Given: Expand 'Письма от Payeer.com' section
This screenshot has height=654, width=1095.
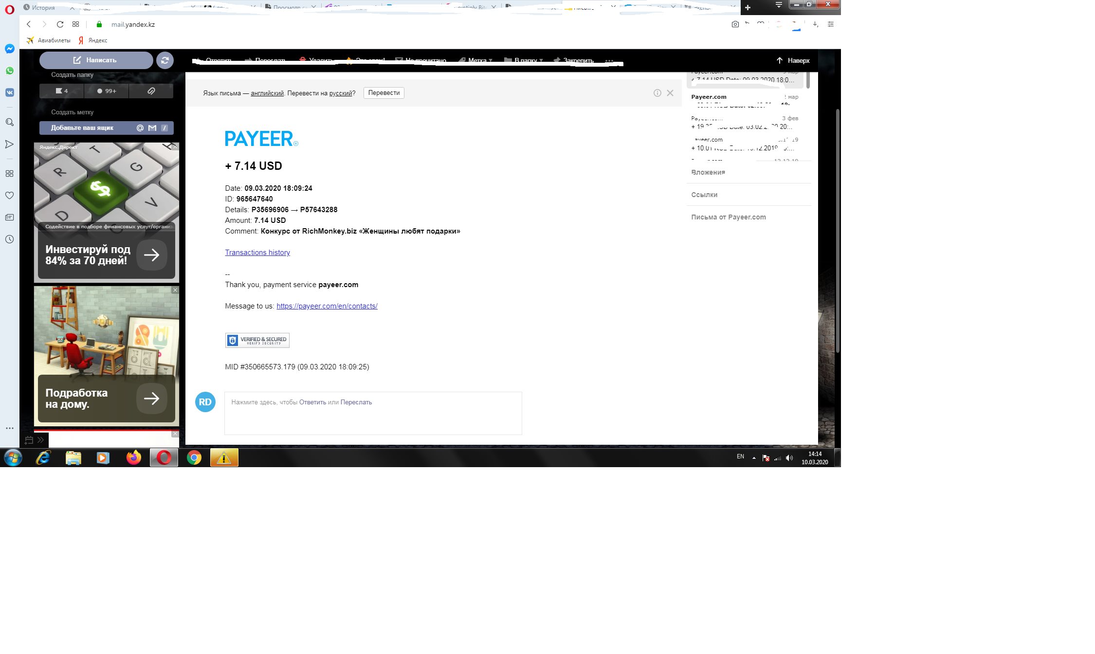Looking at the screenshot, I should (729, 217).
